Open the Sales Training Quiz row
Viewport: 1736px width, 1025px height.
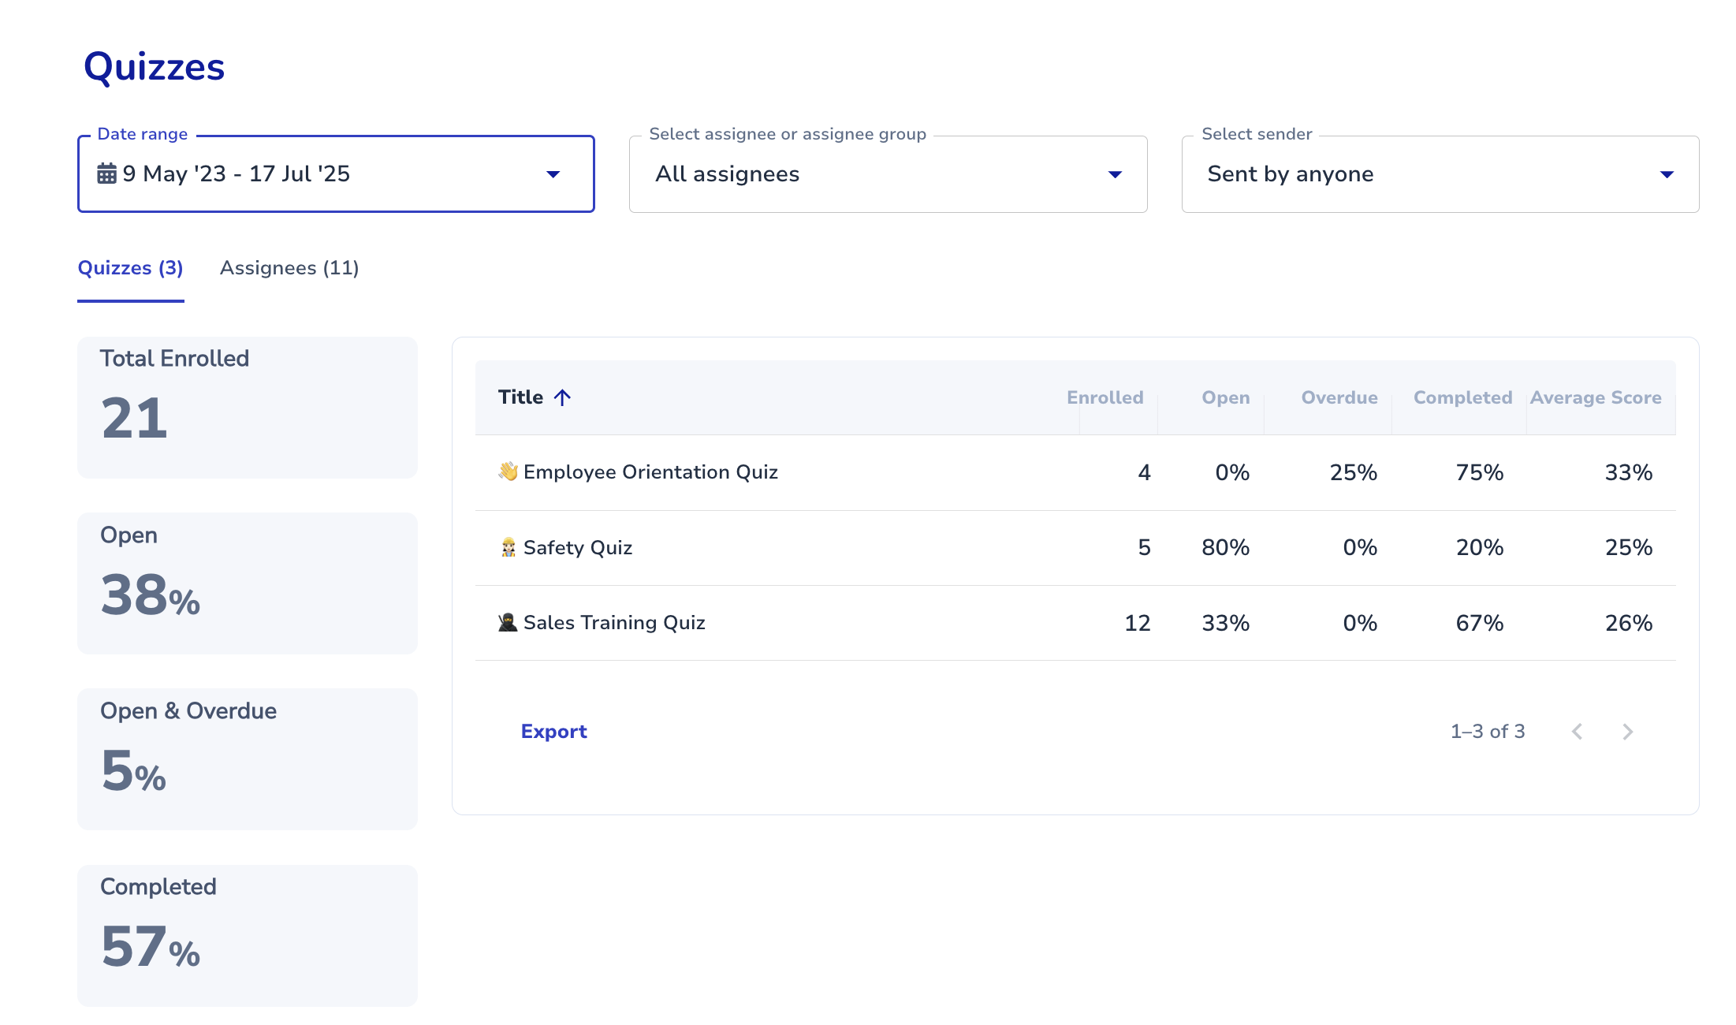pos(614,623)
